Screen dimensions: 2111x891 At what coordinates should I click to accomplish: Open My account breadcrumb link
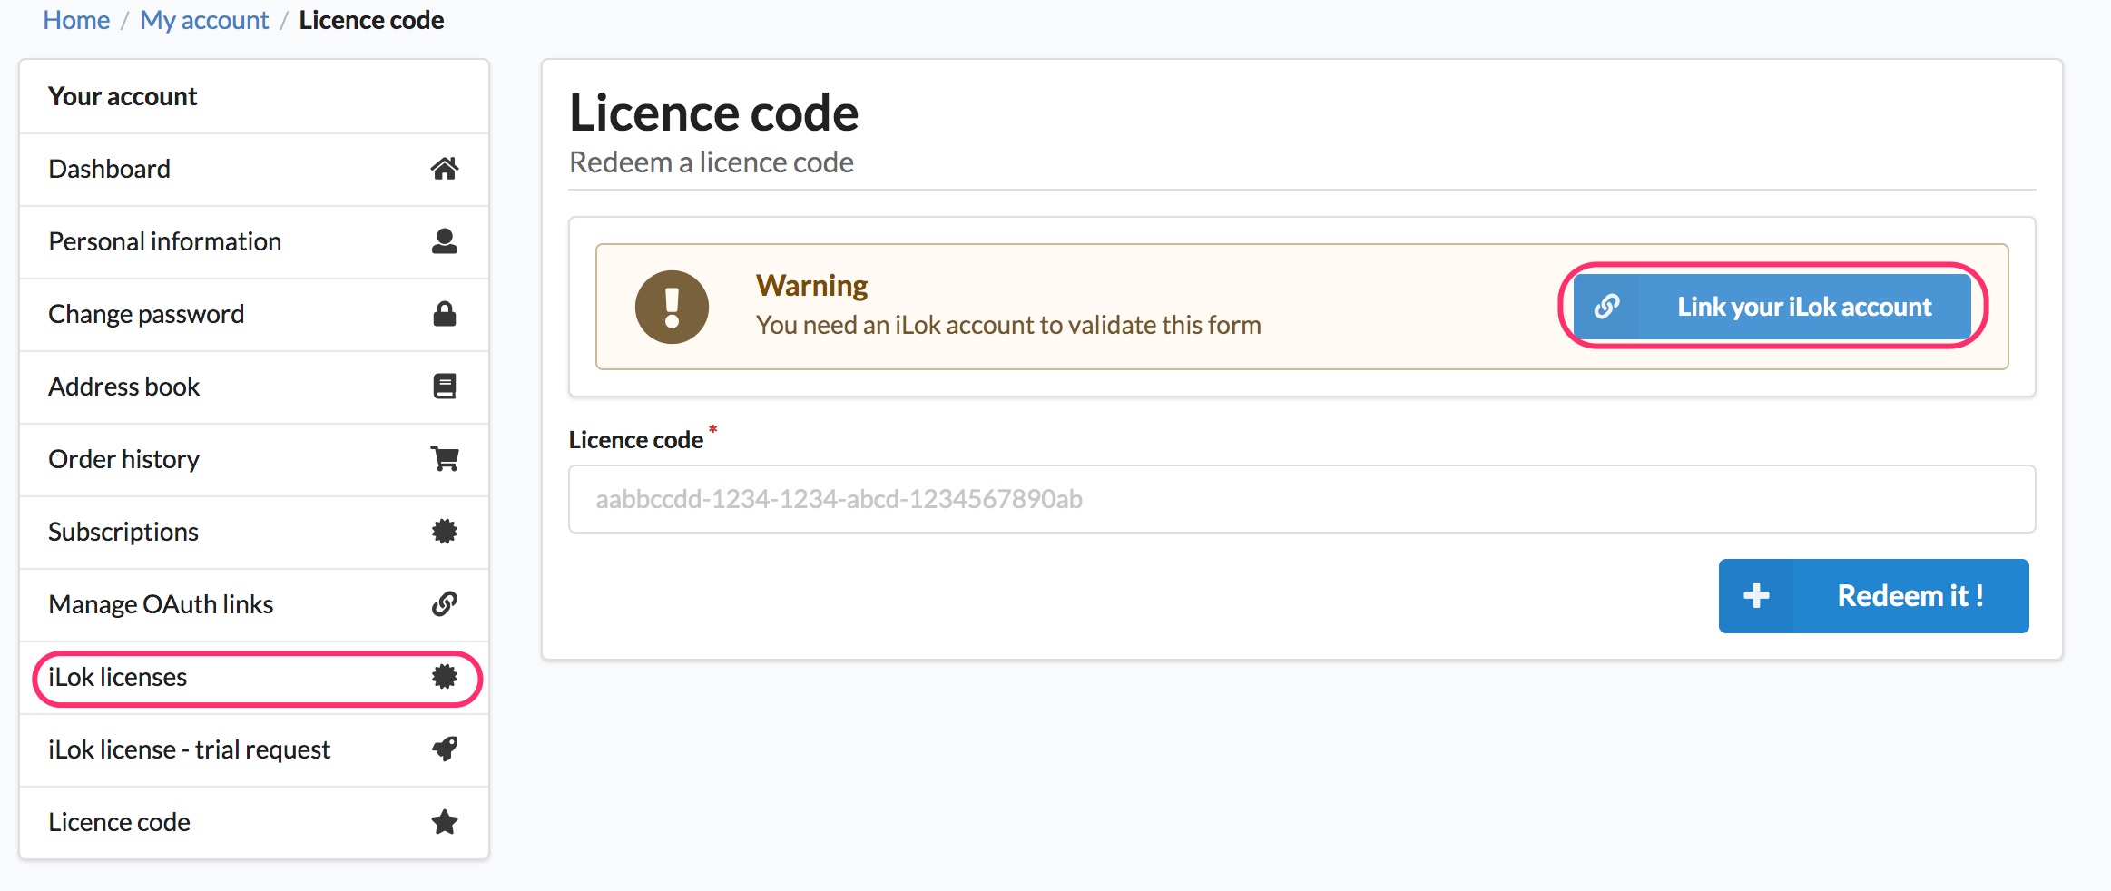click(204, 20)
